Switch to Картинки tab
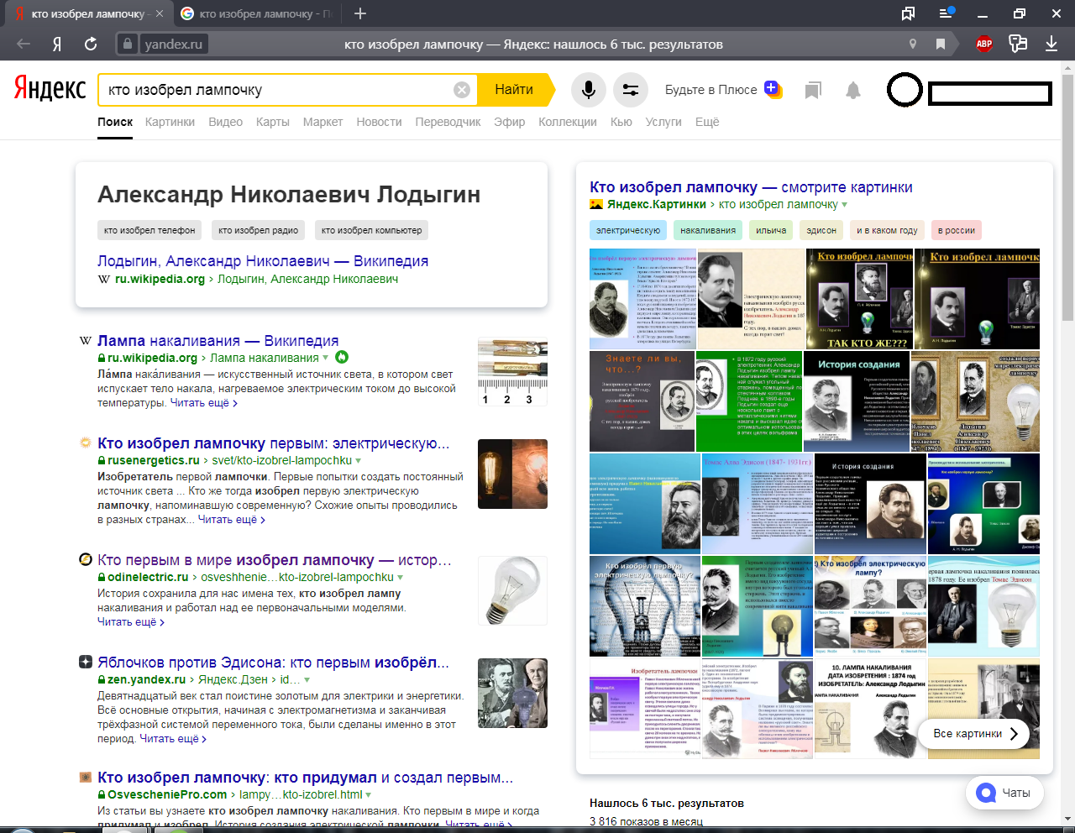1075x833 pixels. 170,122
